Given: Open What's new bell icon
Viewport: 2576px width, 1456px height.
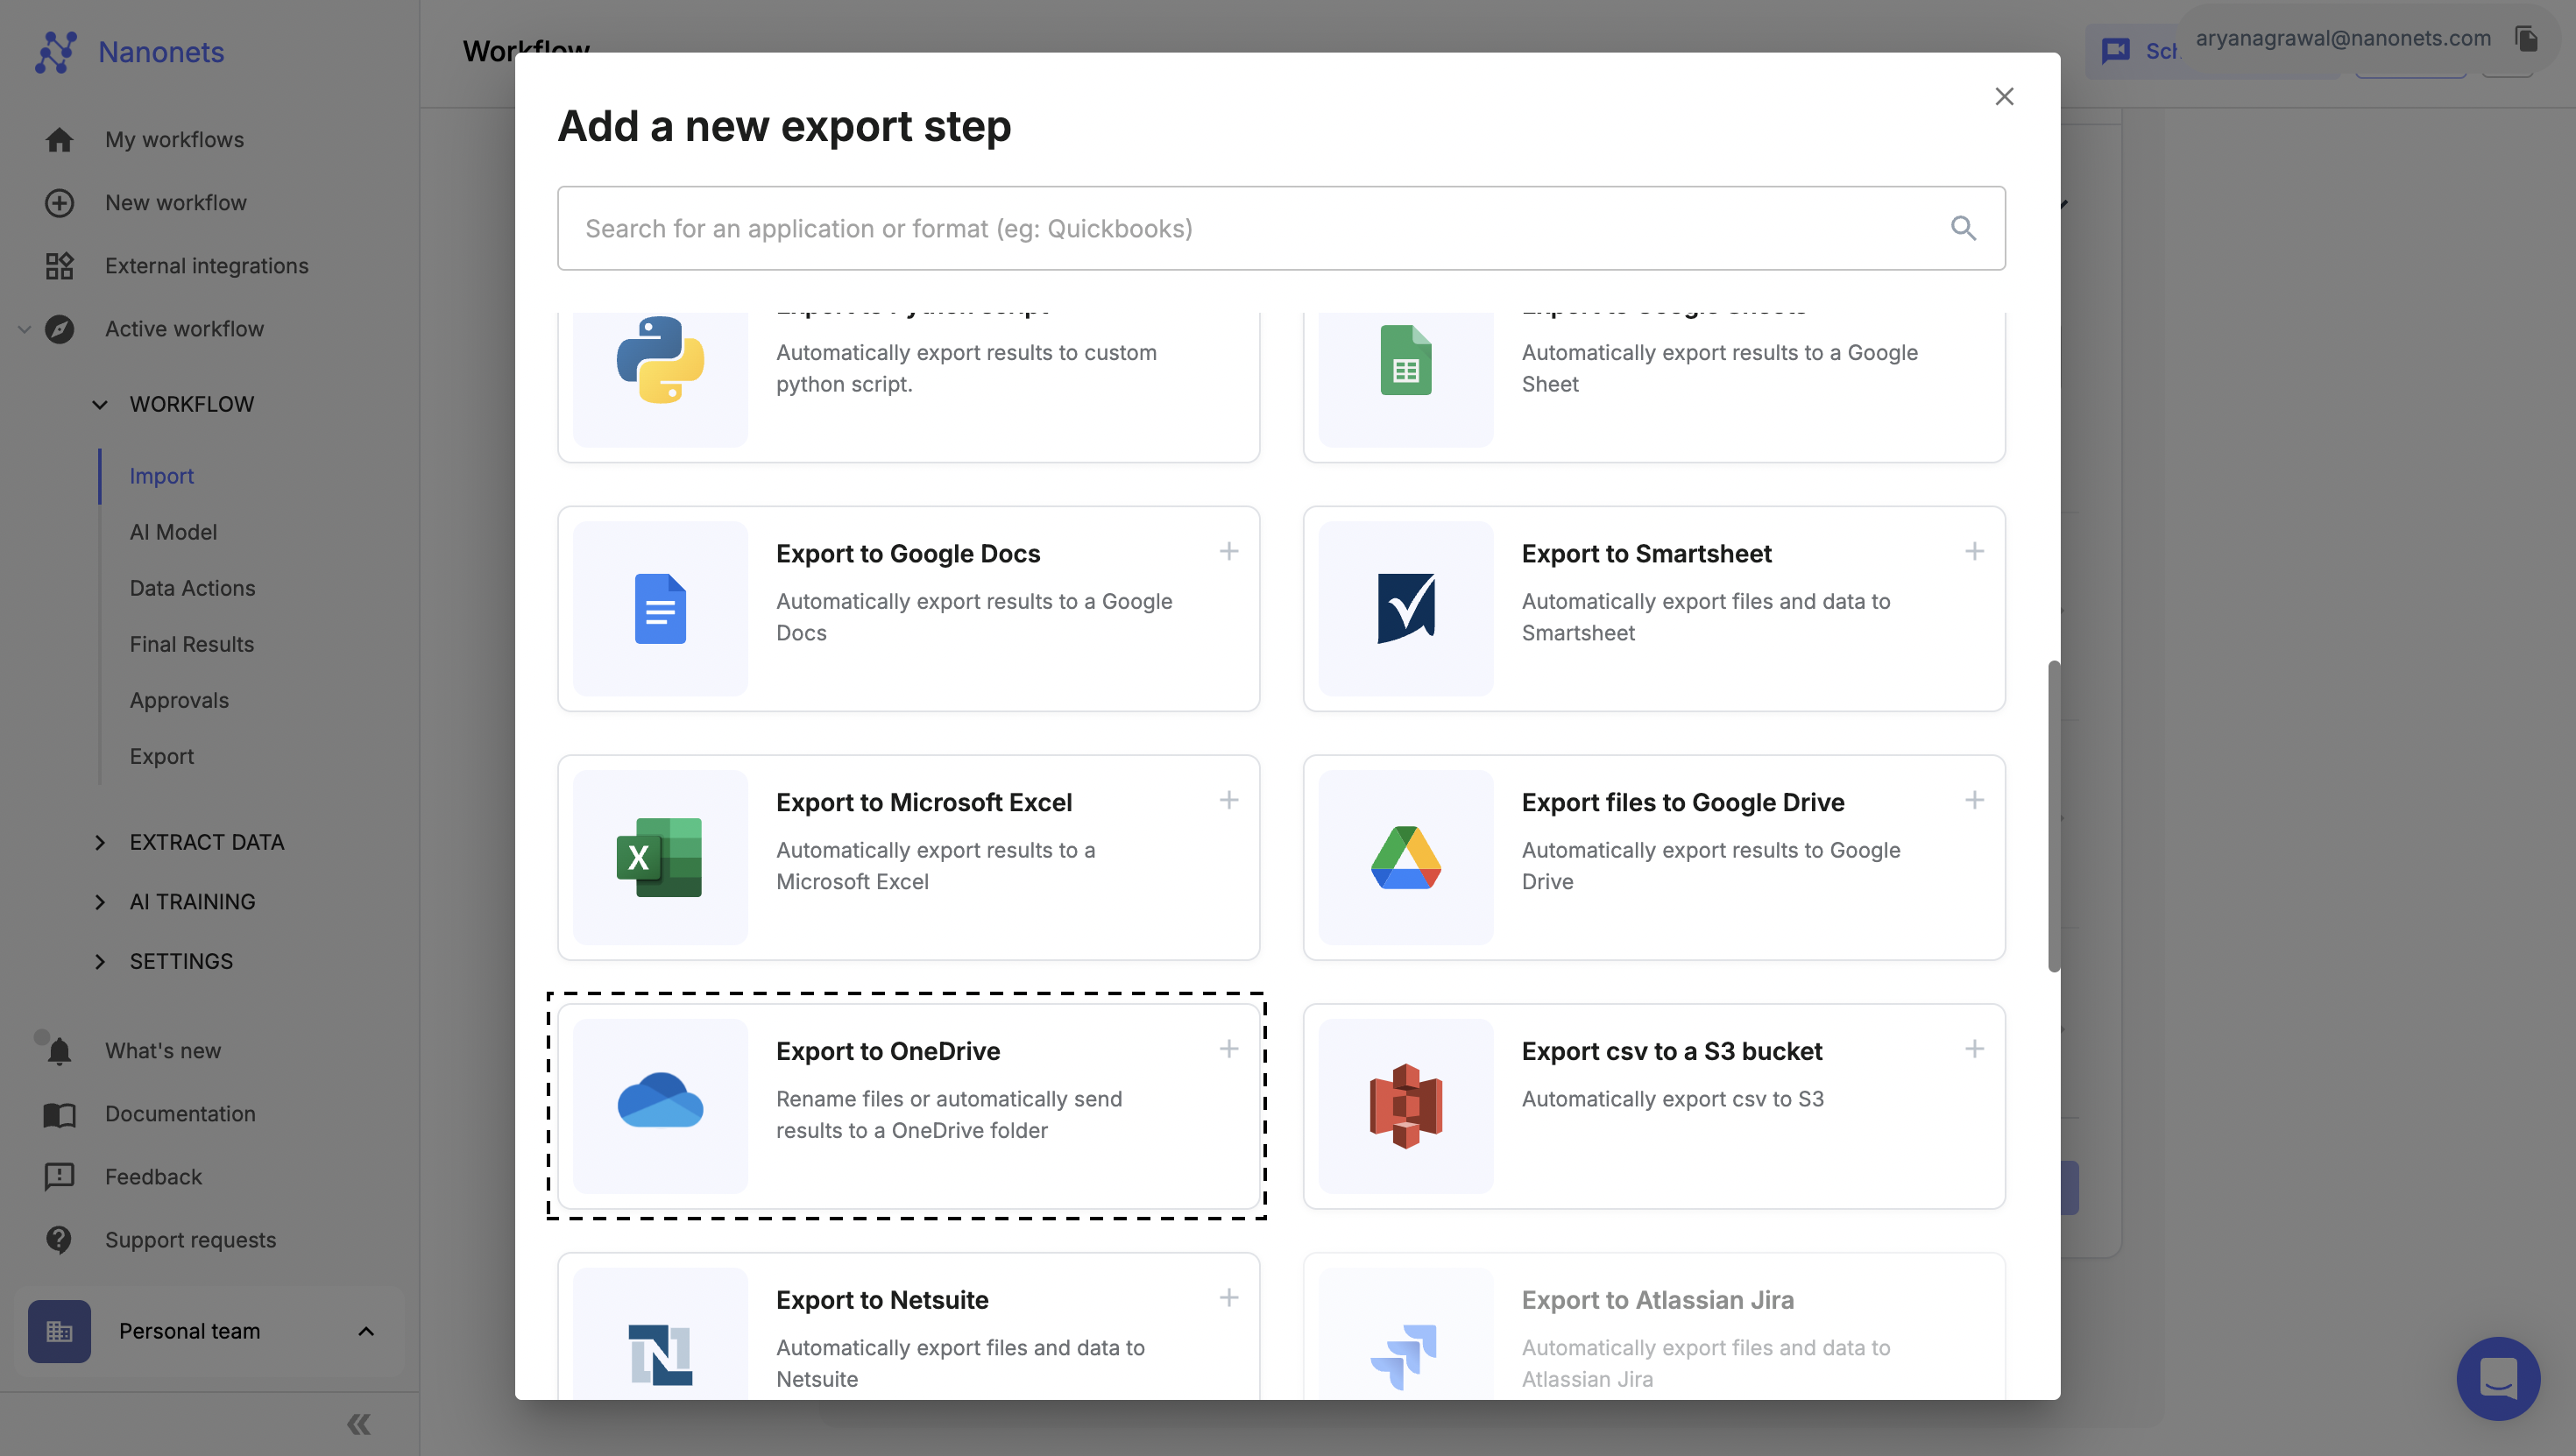Looking at the screenshot, I should point(59,1051).
